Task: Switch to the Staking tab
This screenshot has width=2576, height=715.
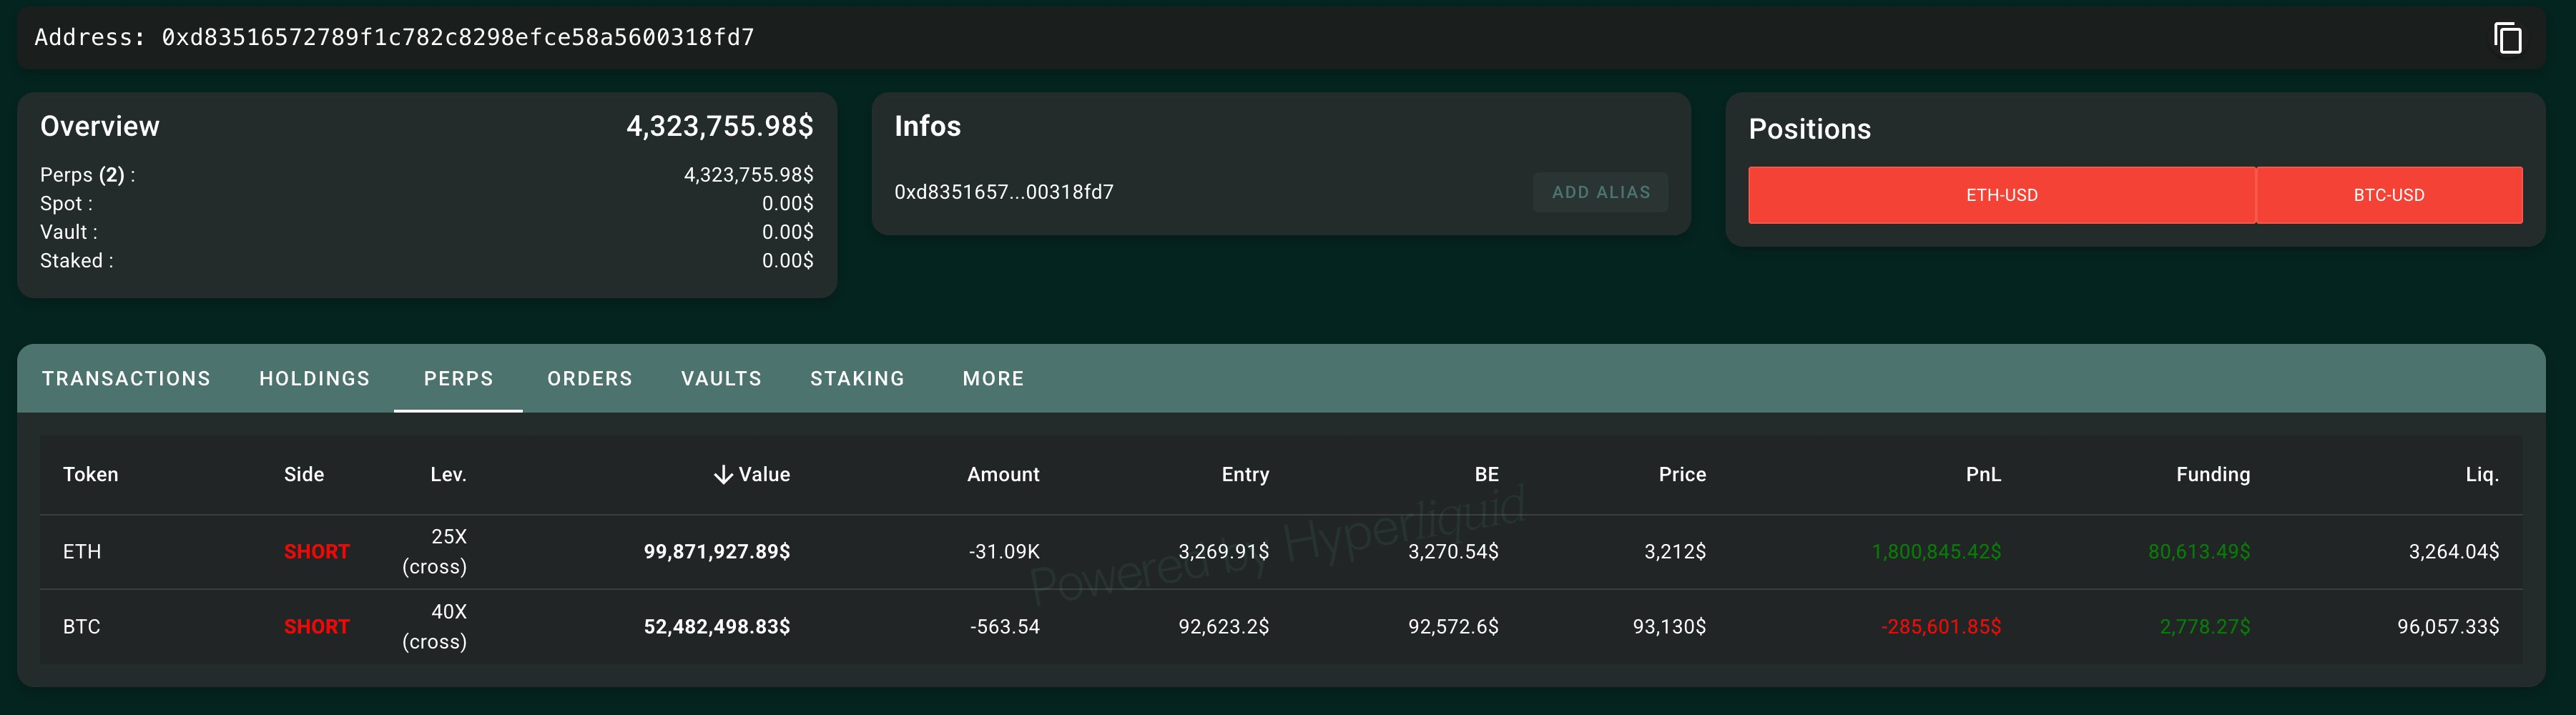Action: coord(857,379)
